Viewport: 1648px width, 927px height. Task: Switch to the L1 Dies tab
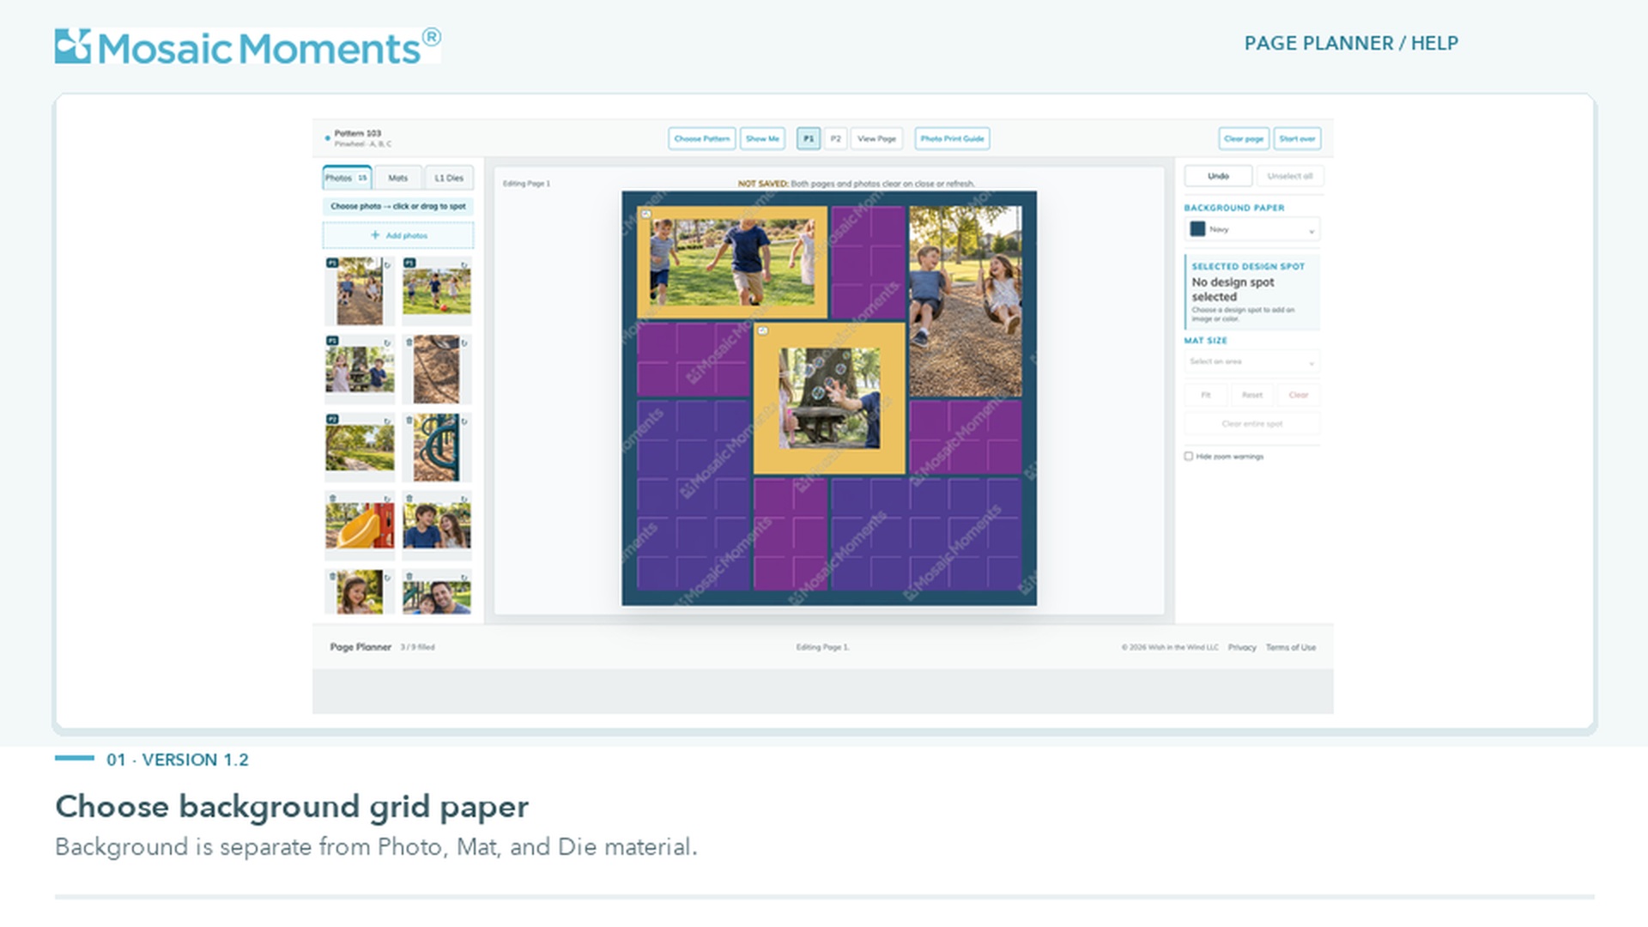point(449,178)
